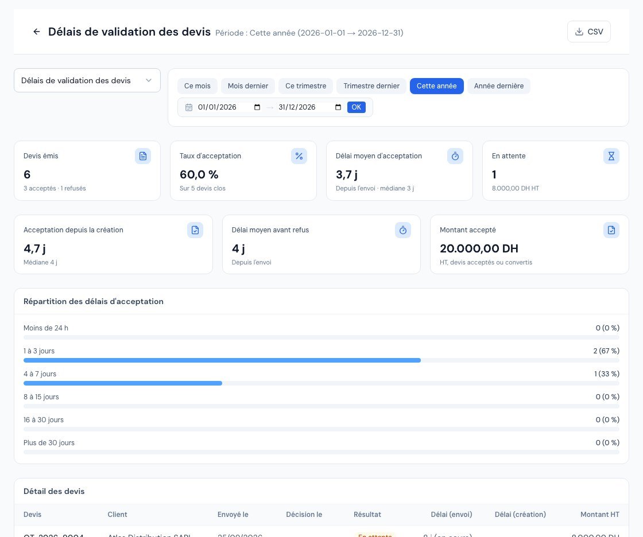The width and height of the screenshot is (643, 537).
Task: Click the Envoyé le column header
Action: (233, 515)
